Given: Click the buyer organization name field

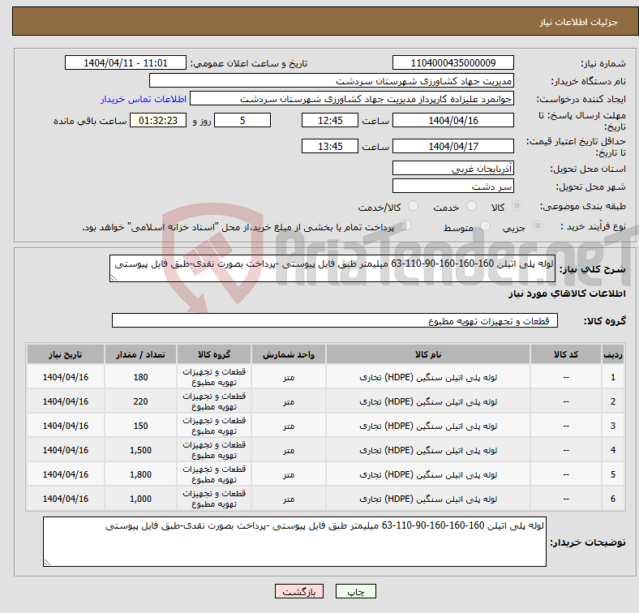Looking at the screenshot, I should 332,81.
